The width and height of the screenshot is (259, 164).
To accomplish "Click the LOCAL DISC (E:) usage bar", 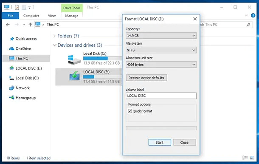I will 103,77.
